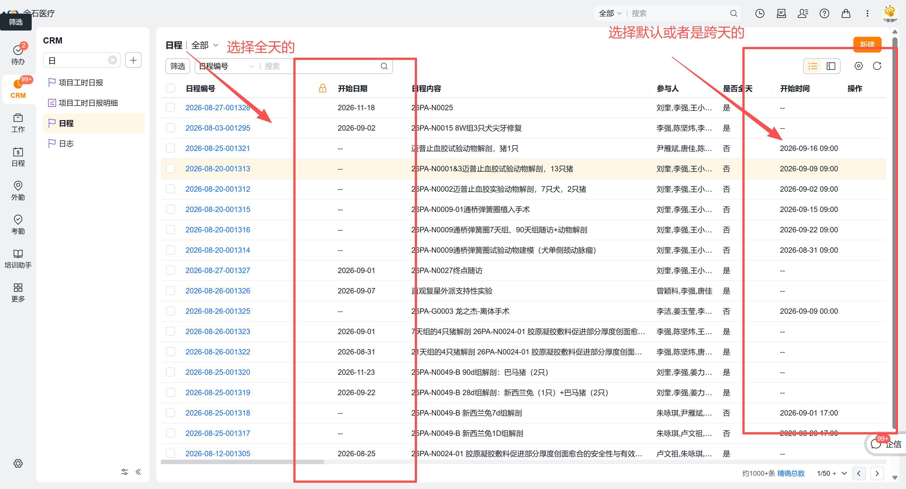Go to the next page of results
Screen dimensions: 906x489
point(877,473)
